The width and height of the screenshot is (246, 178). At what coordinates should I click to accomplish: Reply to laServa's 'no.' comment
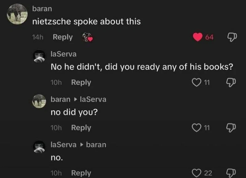click(81, 173)
